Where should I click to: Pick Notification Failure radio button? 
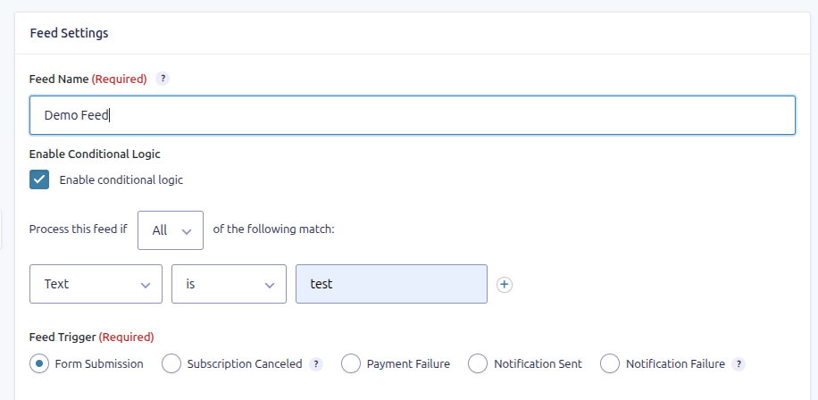click(610, 363)
